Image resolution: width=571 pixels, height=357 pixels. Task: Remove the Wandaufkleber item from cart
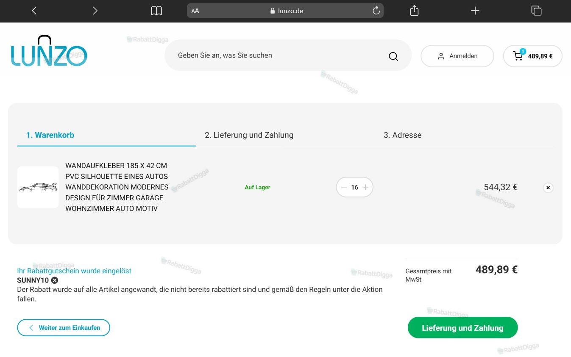click(x=548, y=188)
